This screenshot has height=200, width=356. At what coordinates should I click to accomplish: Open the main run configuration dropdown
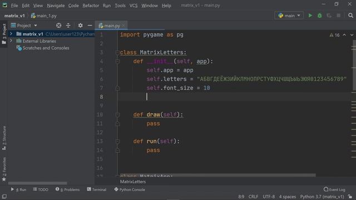289,16
